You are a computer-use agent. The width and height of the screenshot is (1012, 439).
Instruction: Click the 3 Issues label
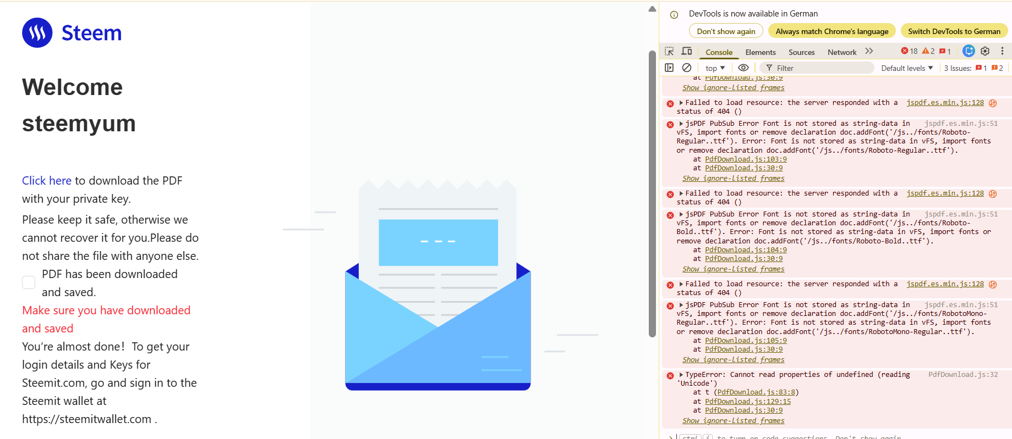tap(958, 68)
